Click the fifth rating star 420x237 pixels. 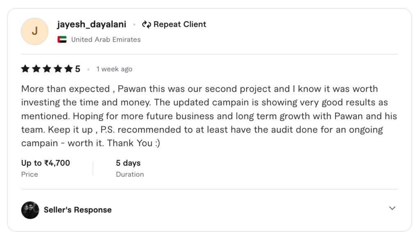pos(68,69)
